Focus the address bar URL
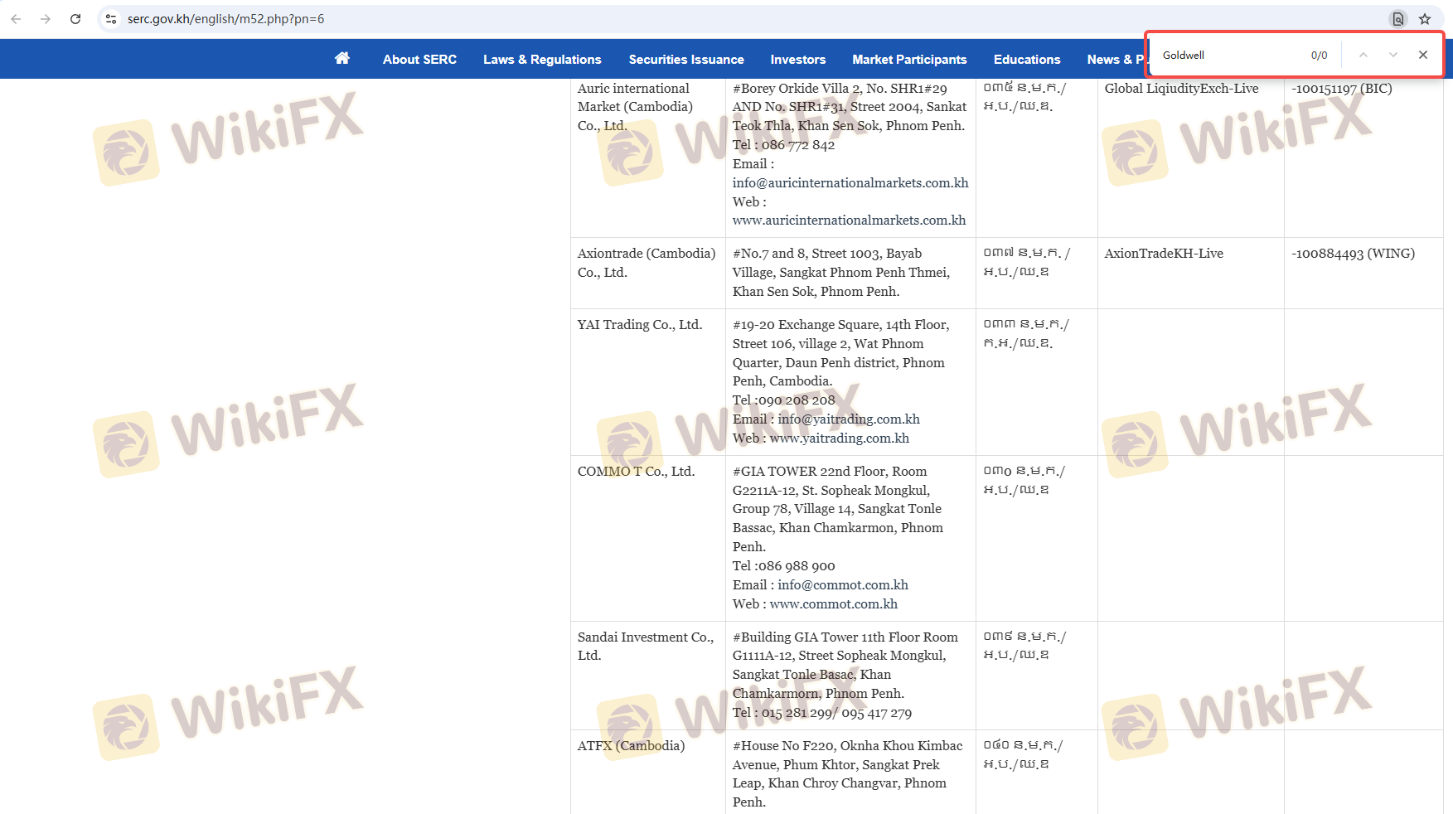 tap(225, 19)
